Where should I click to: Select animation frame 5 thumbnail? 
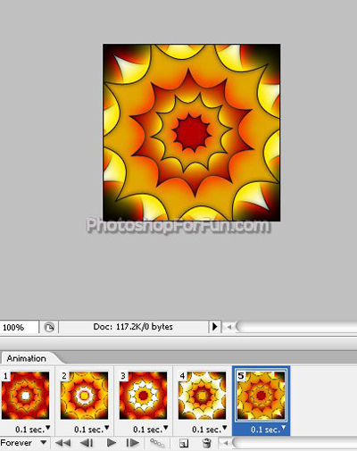pos(261,396)
